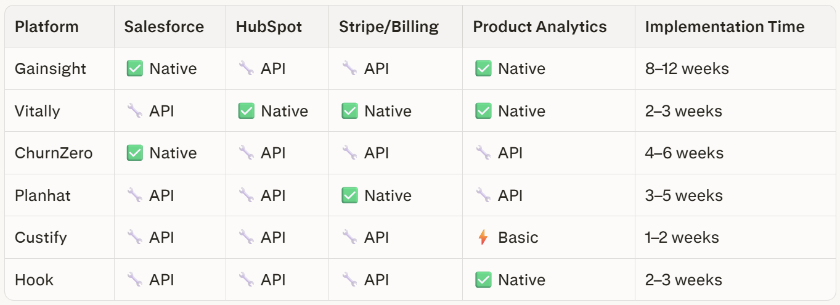Select the Salesforce column header
The width and height of the screenshot is (840, 305).
click(x=164, y=26)
